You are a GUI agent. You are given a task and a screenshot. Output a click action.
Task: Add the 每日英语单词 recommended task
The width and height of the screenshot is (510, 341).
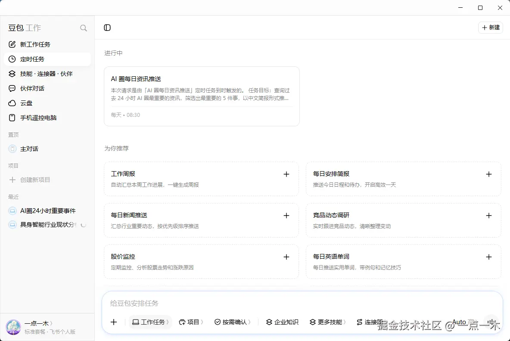pyautogui.click(x=488, y=257)
